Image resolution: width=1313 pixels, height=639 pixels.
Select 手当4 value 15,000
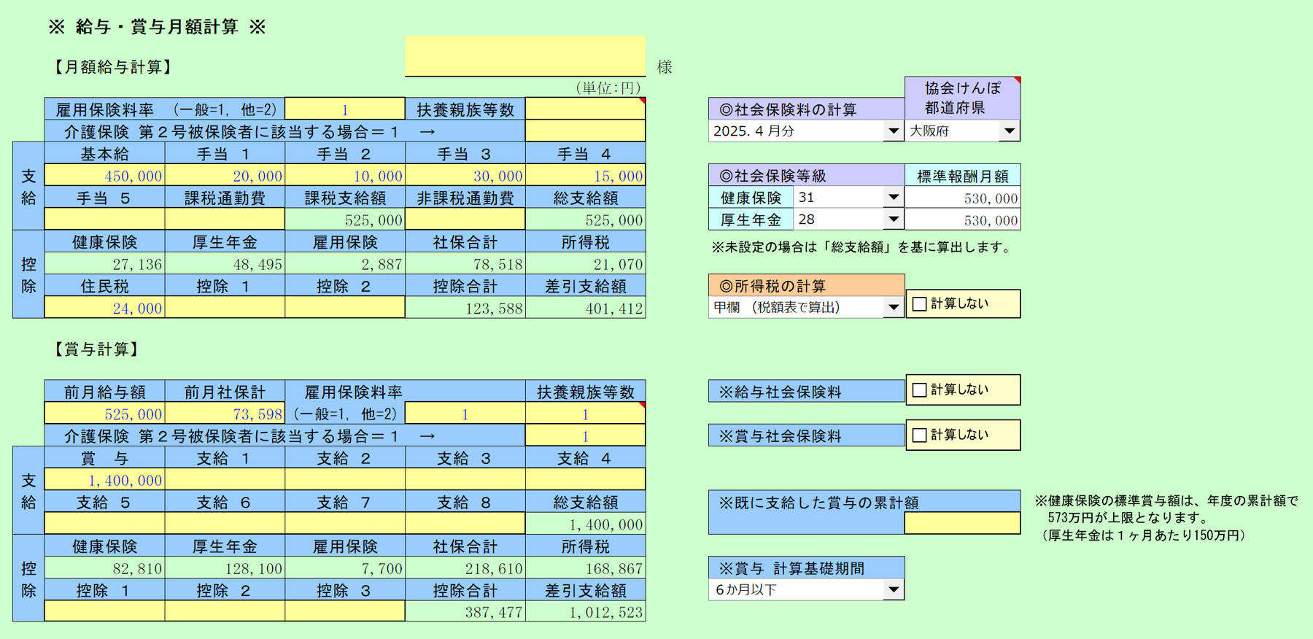pos(585,176)
